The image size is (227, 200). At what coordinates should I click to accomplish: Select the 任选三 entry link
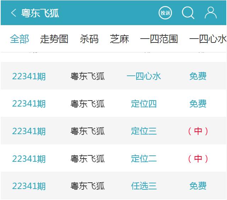(144, 186)
